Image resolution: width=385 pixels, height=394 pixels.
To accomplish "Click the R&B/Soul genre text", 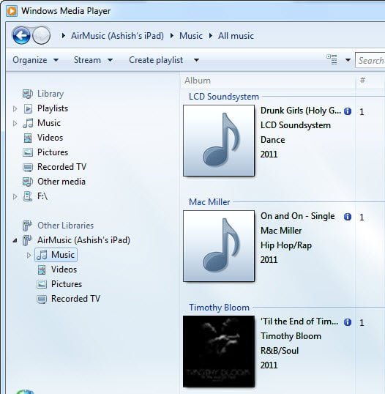I will click(x=280, y=351).
